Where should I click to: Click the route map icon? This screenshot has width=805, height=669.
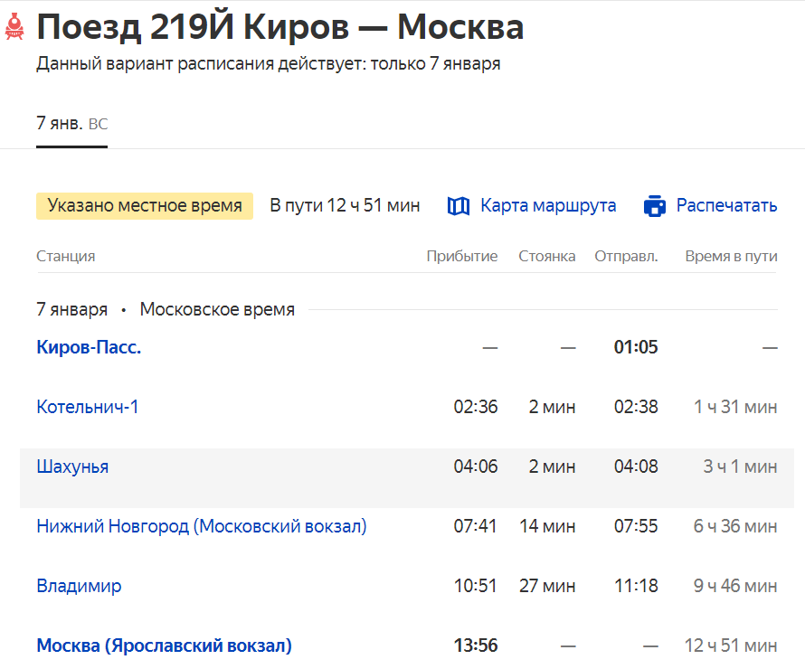[x=459, y=206]
